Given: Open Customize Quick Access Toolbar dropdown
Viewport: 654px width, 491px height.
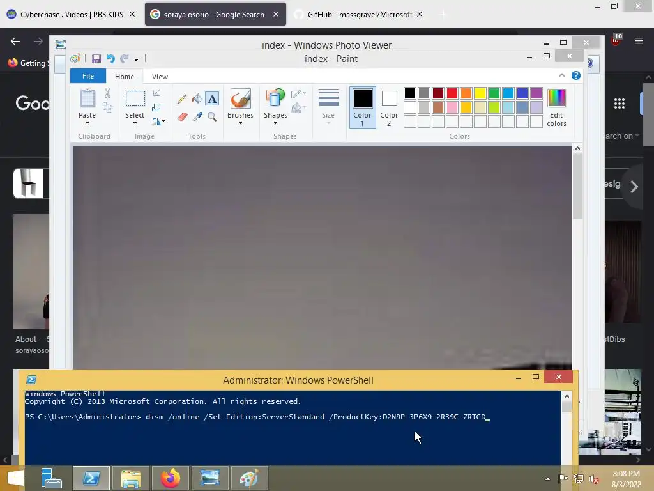Looking at the screenshot, I should point(137,59).
